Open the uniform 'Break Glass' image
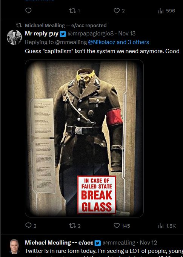Screen dimensions: 183x257 tap(85, 139)
